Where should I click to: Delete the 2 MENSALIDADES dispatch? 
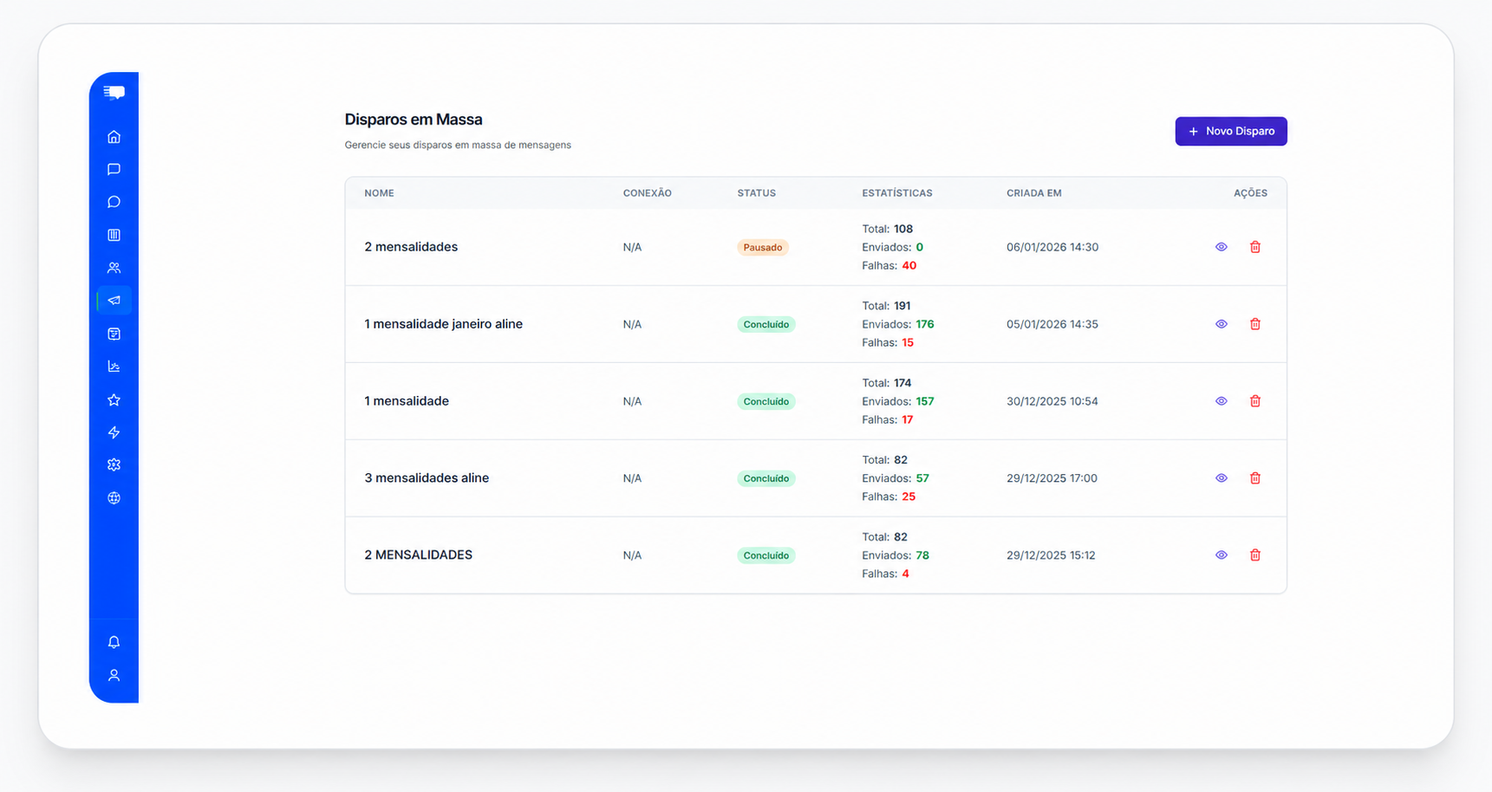(x=1254, y=555)
